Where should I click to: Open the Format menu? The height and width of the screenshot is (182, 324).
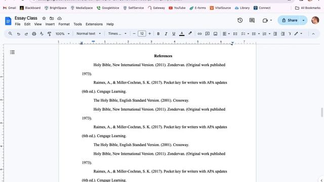click(x=64, y=24)
